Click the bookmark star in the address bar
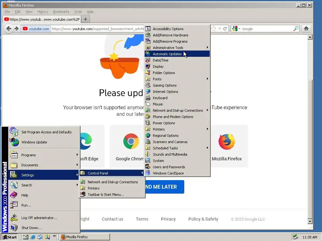Image resolution: width=322 pixels, height=241 pixels. (214, 29)
